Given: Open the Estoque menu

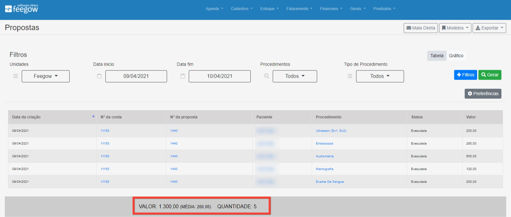Looking at the screenshot, I should click(x=270, y=9).
